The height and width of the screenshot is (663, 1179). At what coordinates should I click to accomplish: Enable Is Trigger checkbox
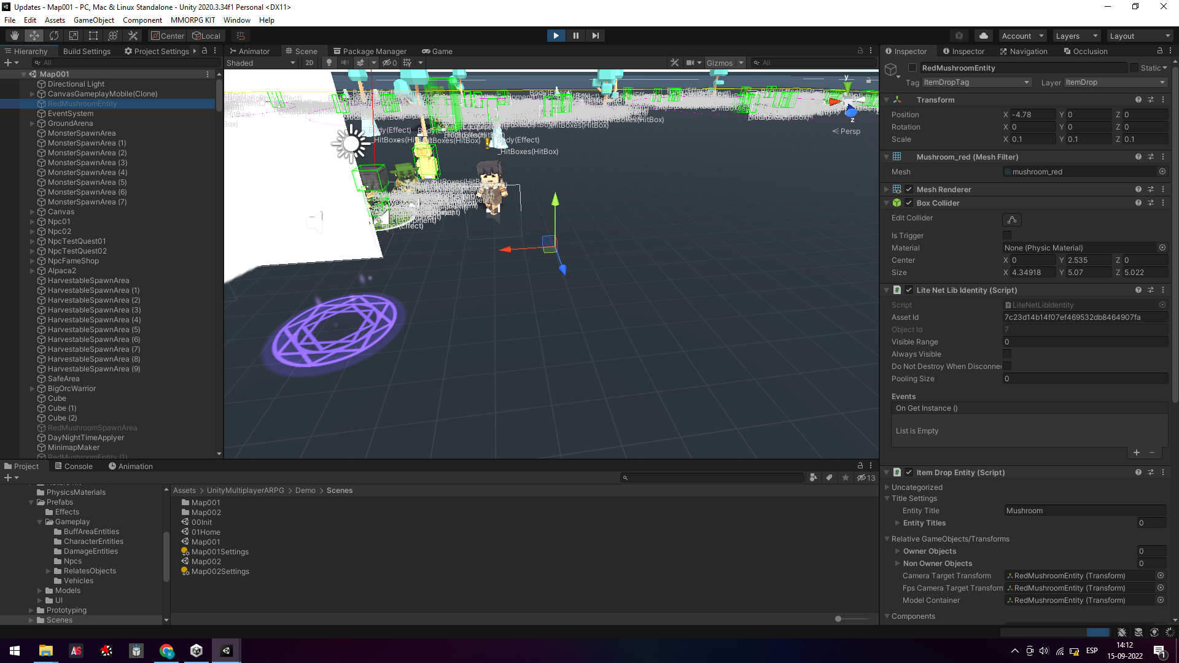[x=1007, y=235]
